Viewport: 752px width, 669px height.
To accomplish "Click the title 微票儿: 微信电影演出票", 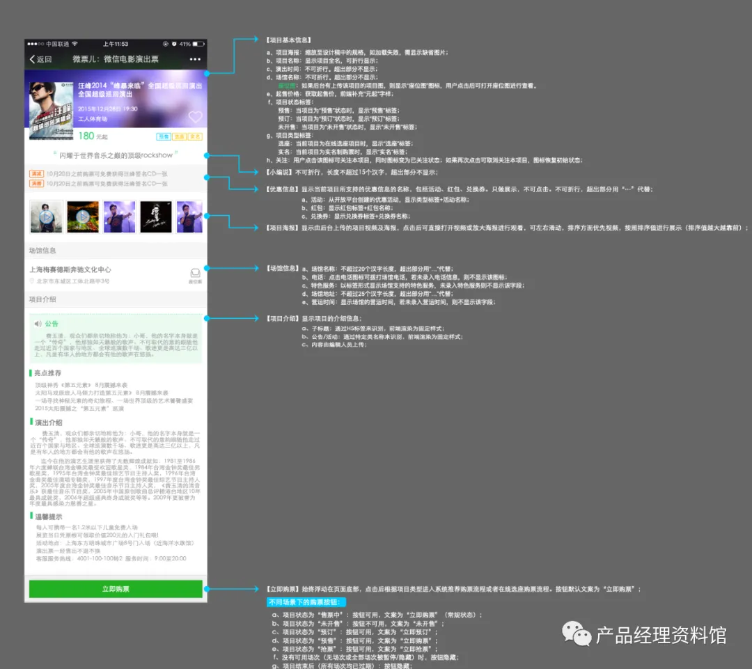I will coord(116,59).
